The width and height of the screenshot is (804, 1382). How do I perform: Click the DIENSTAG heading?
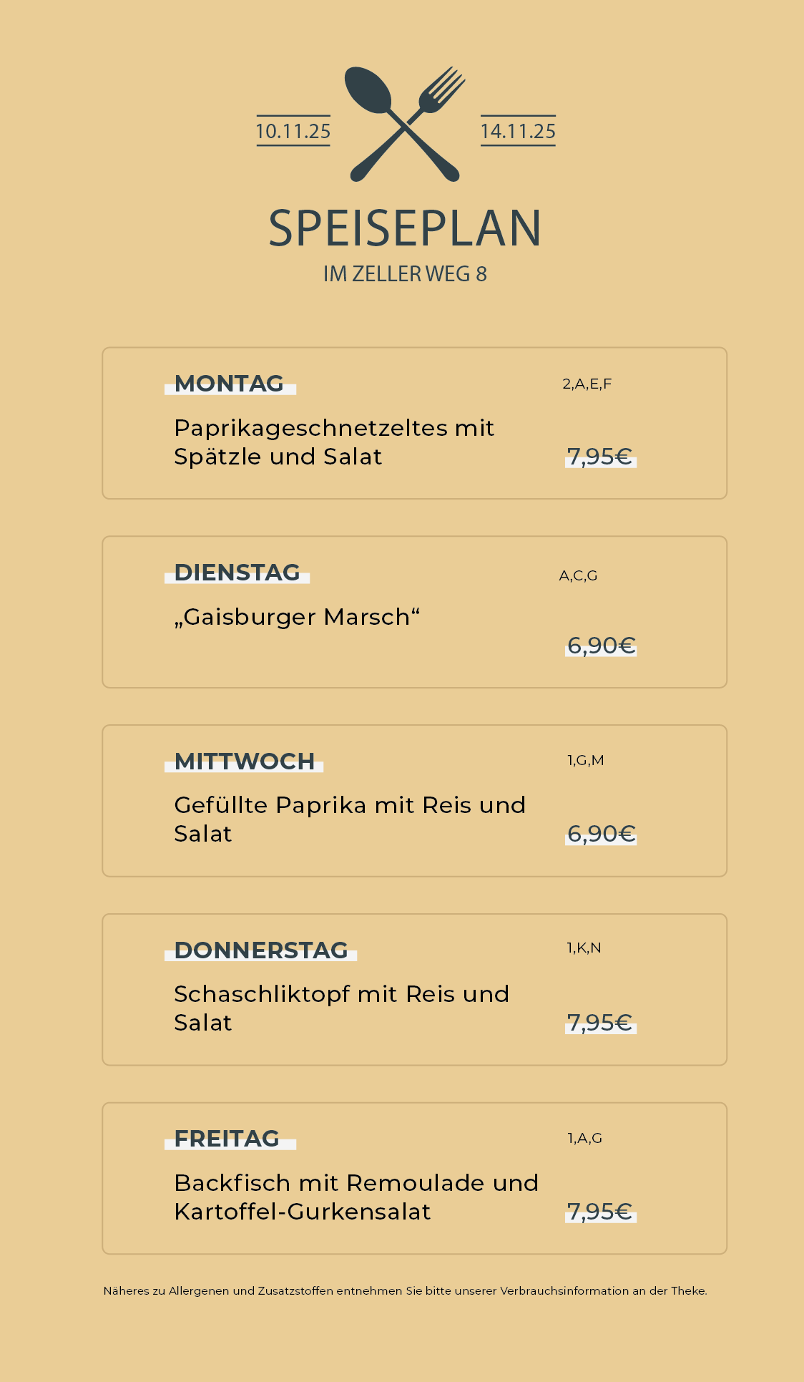click(x=237, y=573)
